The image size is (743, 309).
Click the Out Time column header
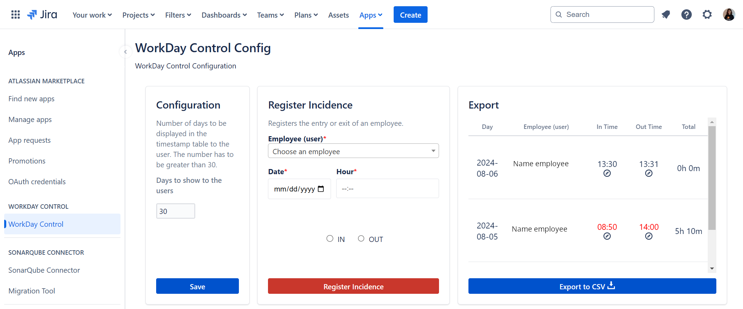tap(648, 127)
